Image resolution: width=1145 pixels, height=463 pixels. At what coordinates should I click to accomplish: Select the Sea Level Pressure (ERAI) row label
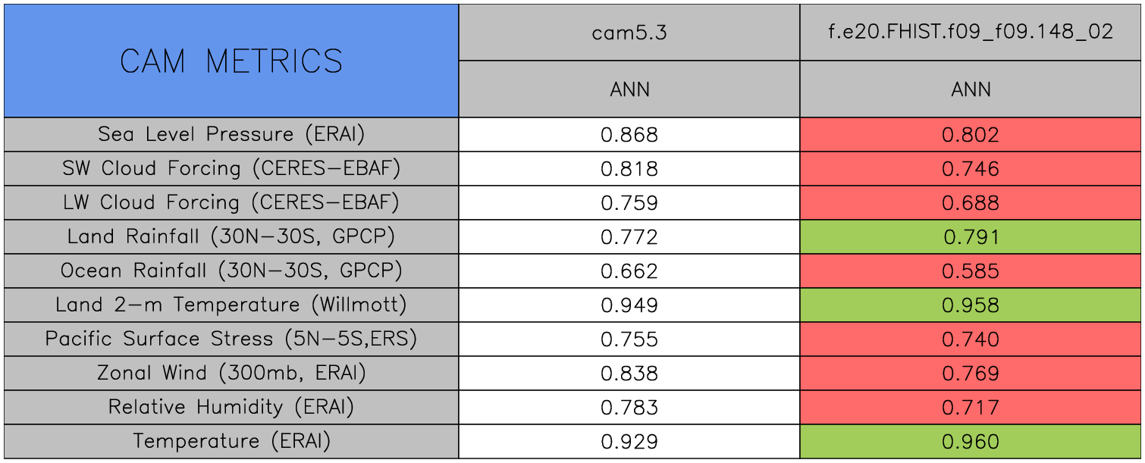point(231,135)
